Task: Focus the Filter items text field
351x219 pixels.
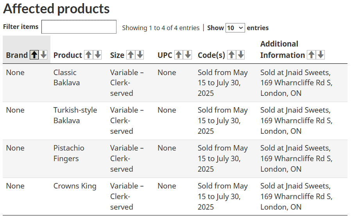Action: [x=79, y=27]
